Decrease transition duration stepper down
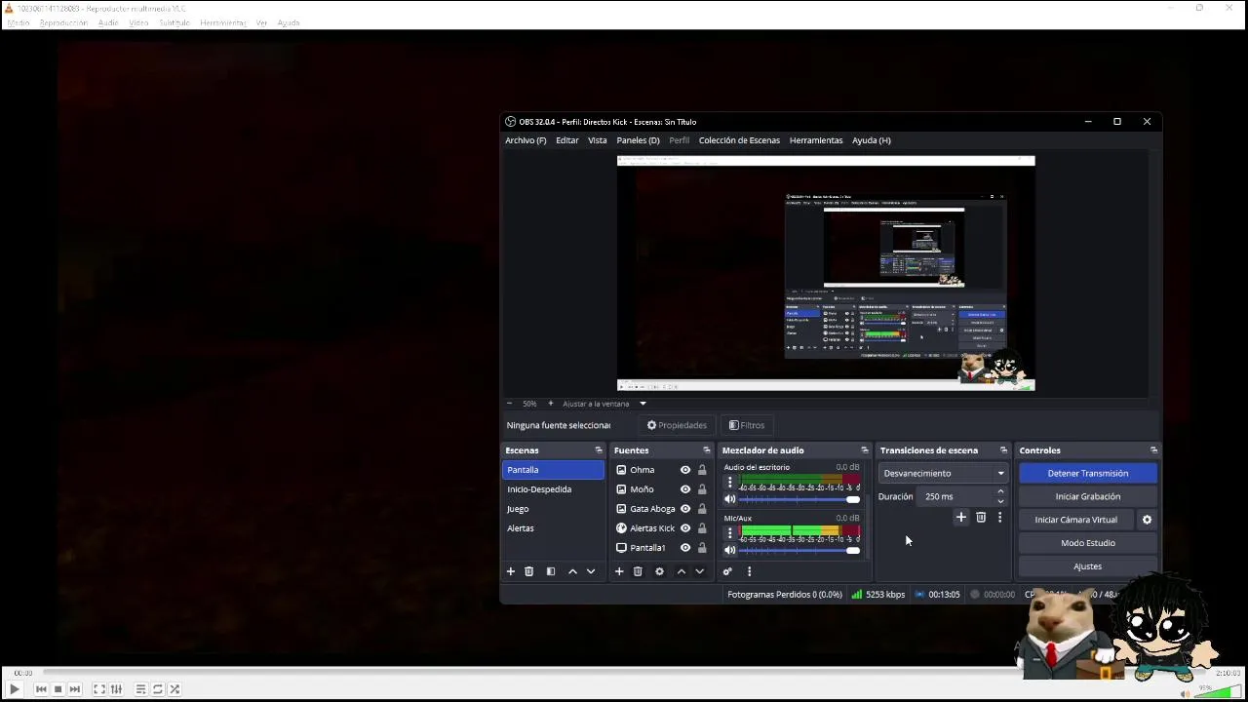Image resolution: width=1248 pixels, height=702 pixels. click(x=1000, y=501)
